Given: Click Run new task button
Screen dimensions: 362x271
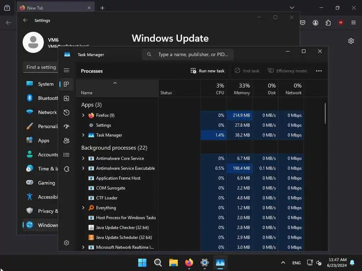Looking at the screenshot, I should coord(207,71).
